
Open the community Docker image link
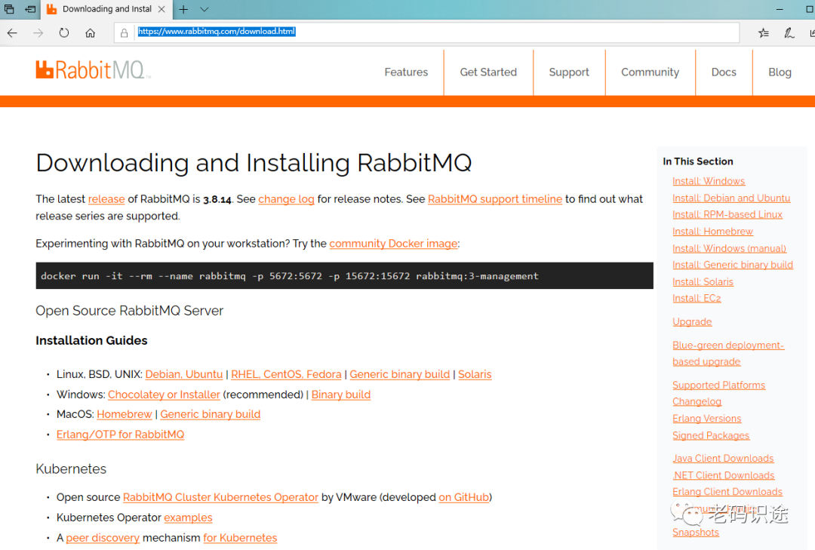point(393,243)
